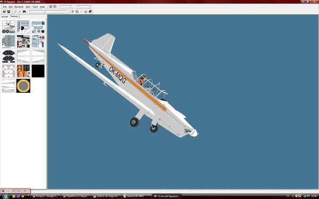The image size is (319, 199).
Task: Switch to the Aircraft tab
Action: [4, 16]
